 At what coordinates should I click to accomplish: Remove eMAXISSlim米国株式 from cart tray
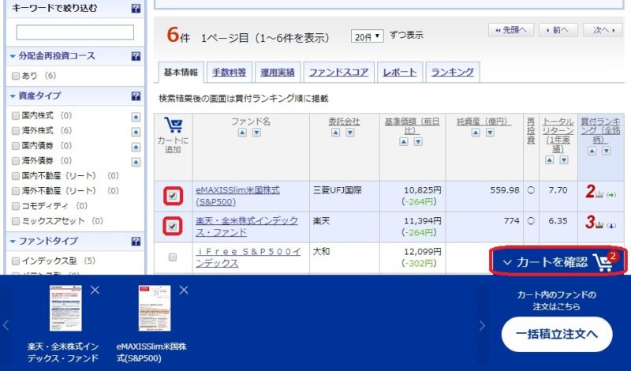coord(184,290)
